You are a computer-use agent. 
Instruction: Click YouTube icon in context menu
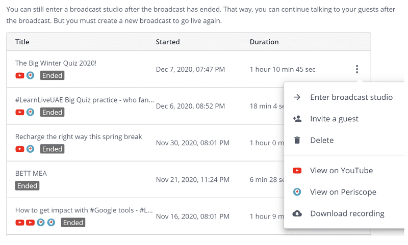tap(297, 171)
